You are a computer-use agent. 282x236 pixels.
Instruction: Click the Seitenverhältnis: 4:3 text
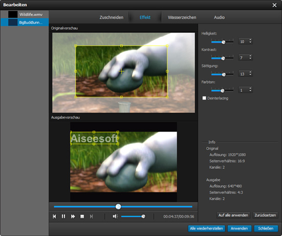(x=226, y=193)
